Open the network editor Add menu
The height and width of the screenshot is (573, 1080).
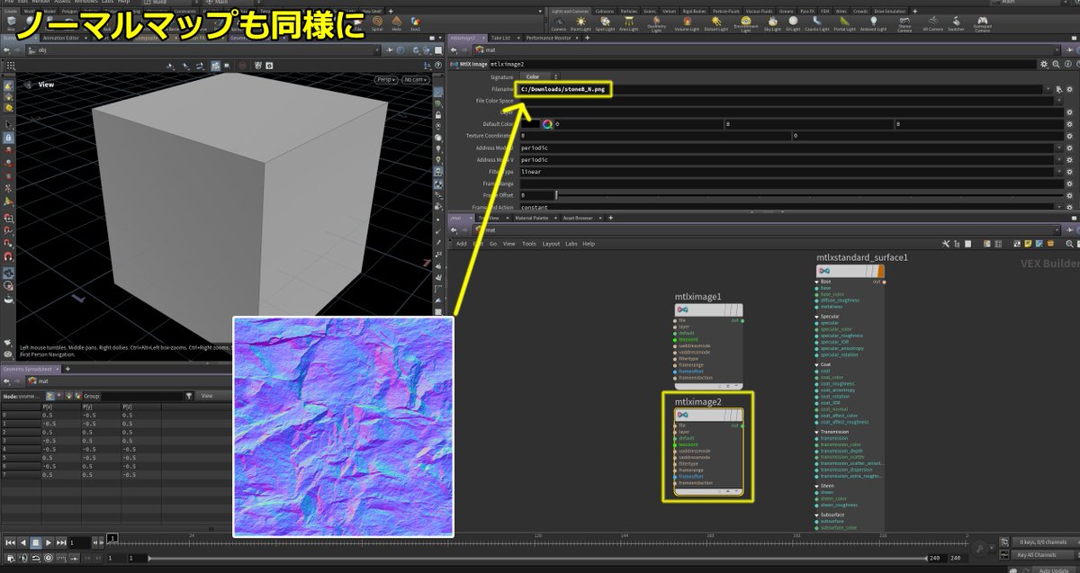click(x=461, y=244)
